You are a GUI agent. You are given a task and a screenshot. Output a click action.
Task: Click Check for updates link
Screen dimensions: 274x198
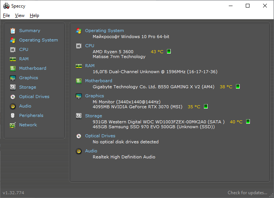[248, 193]
